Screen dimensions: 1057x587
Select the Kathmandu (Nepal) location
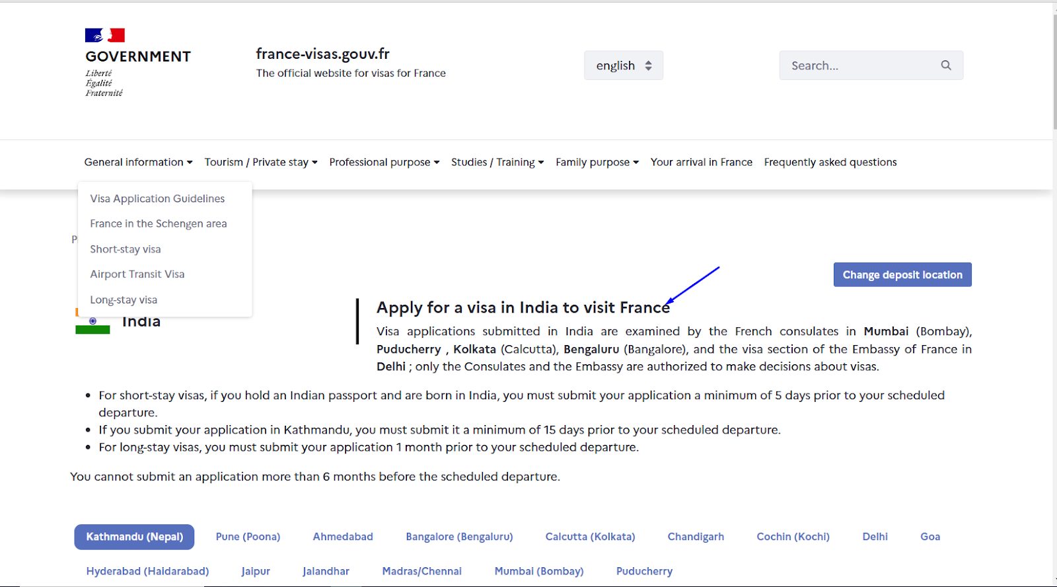[134, 537]
